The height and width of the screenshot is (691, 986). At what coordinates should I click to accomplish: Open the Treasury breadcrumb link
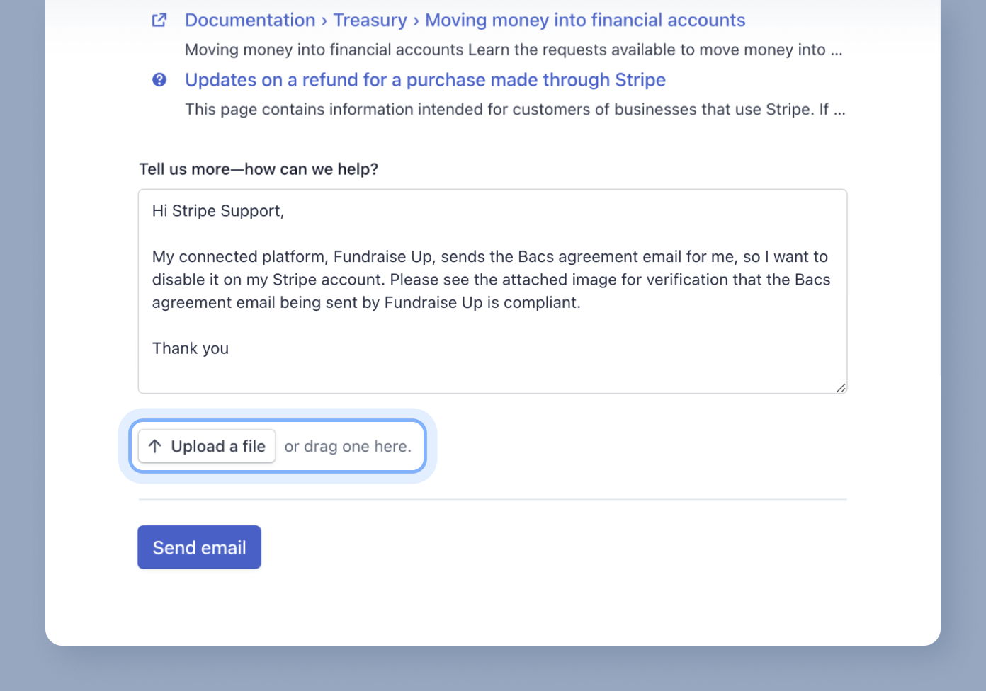click(x=370, y=20)
